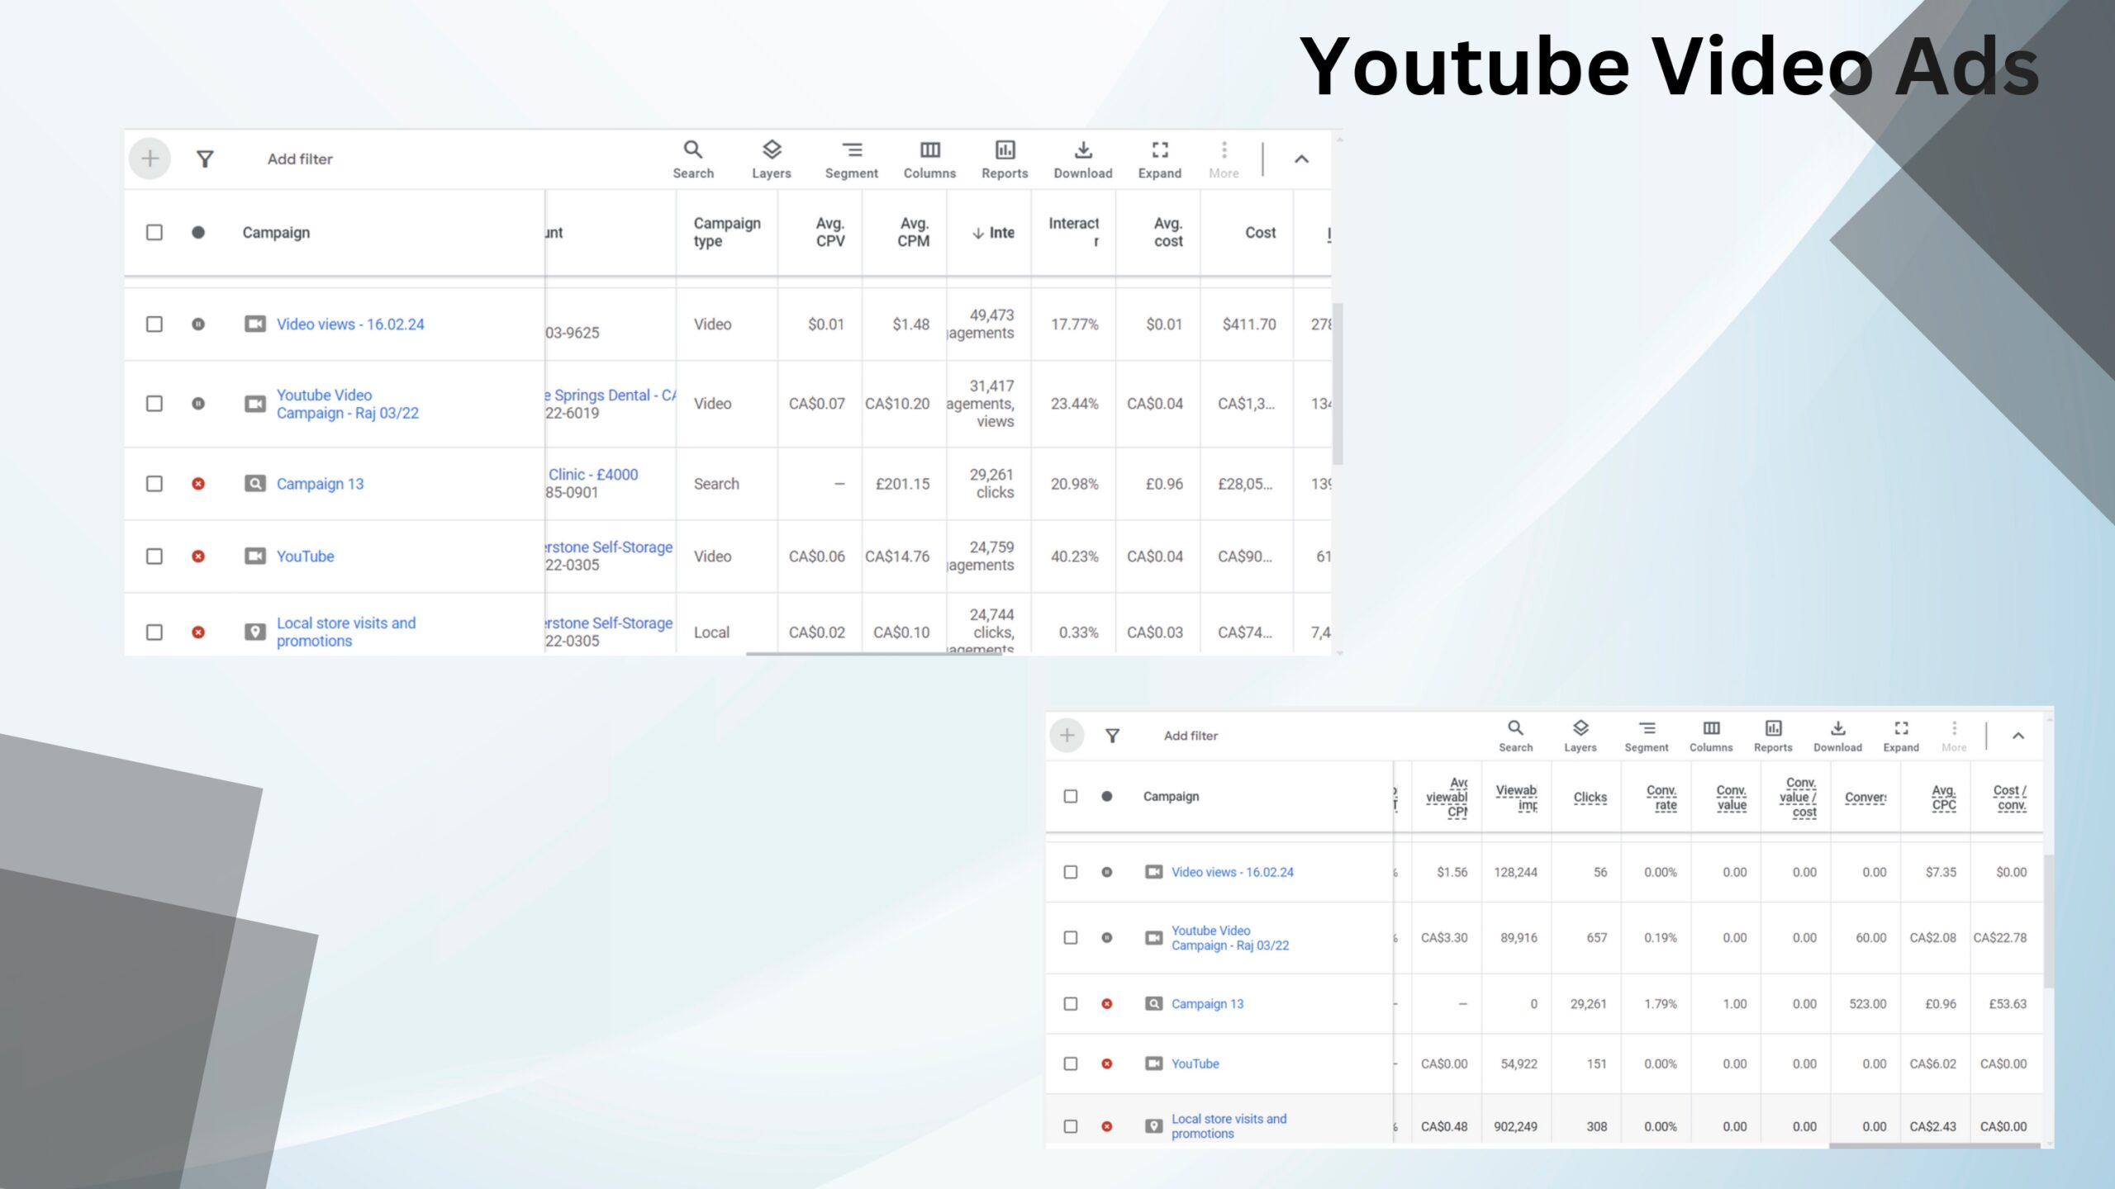This screenshot has height=1189, width=2115.
Task: Click the plus add button in upper table
Action: click(150, 159)
